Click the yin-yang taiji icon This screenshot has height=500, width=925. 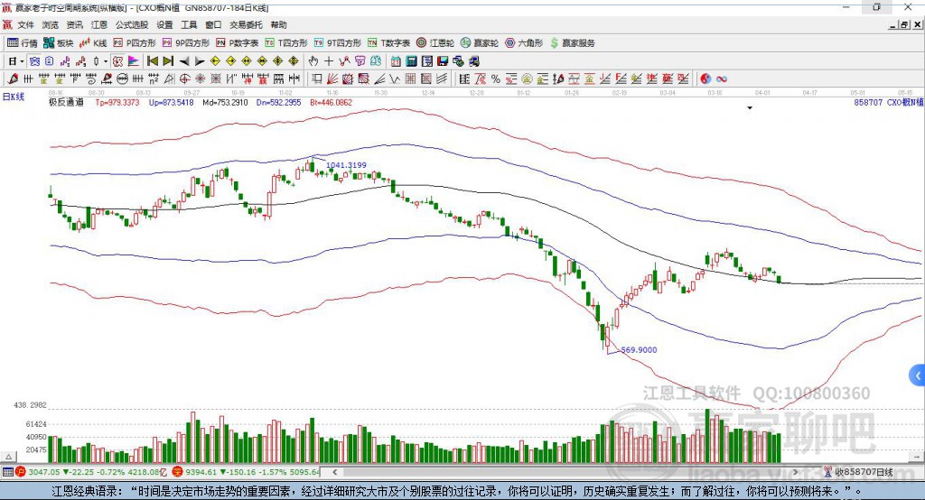click(705, 79)
